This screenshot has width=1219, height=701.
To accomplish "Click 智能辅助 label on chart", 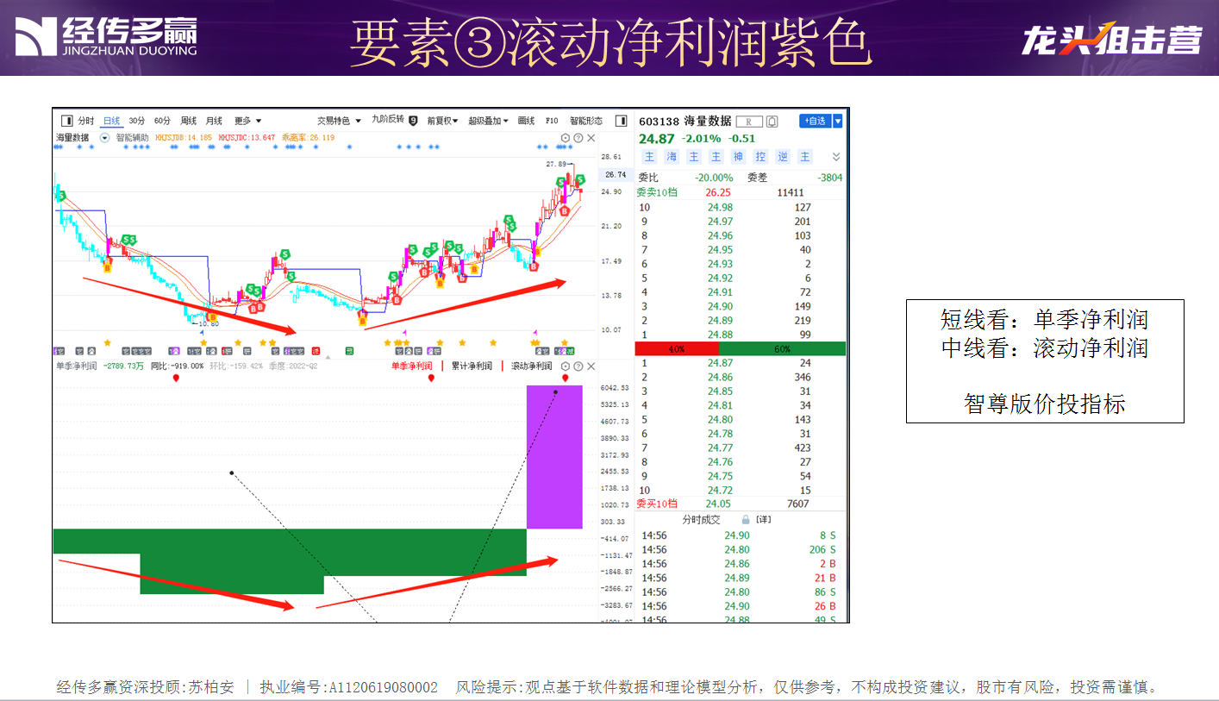I will pyautogui.click(x=132, y=137).
